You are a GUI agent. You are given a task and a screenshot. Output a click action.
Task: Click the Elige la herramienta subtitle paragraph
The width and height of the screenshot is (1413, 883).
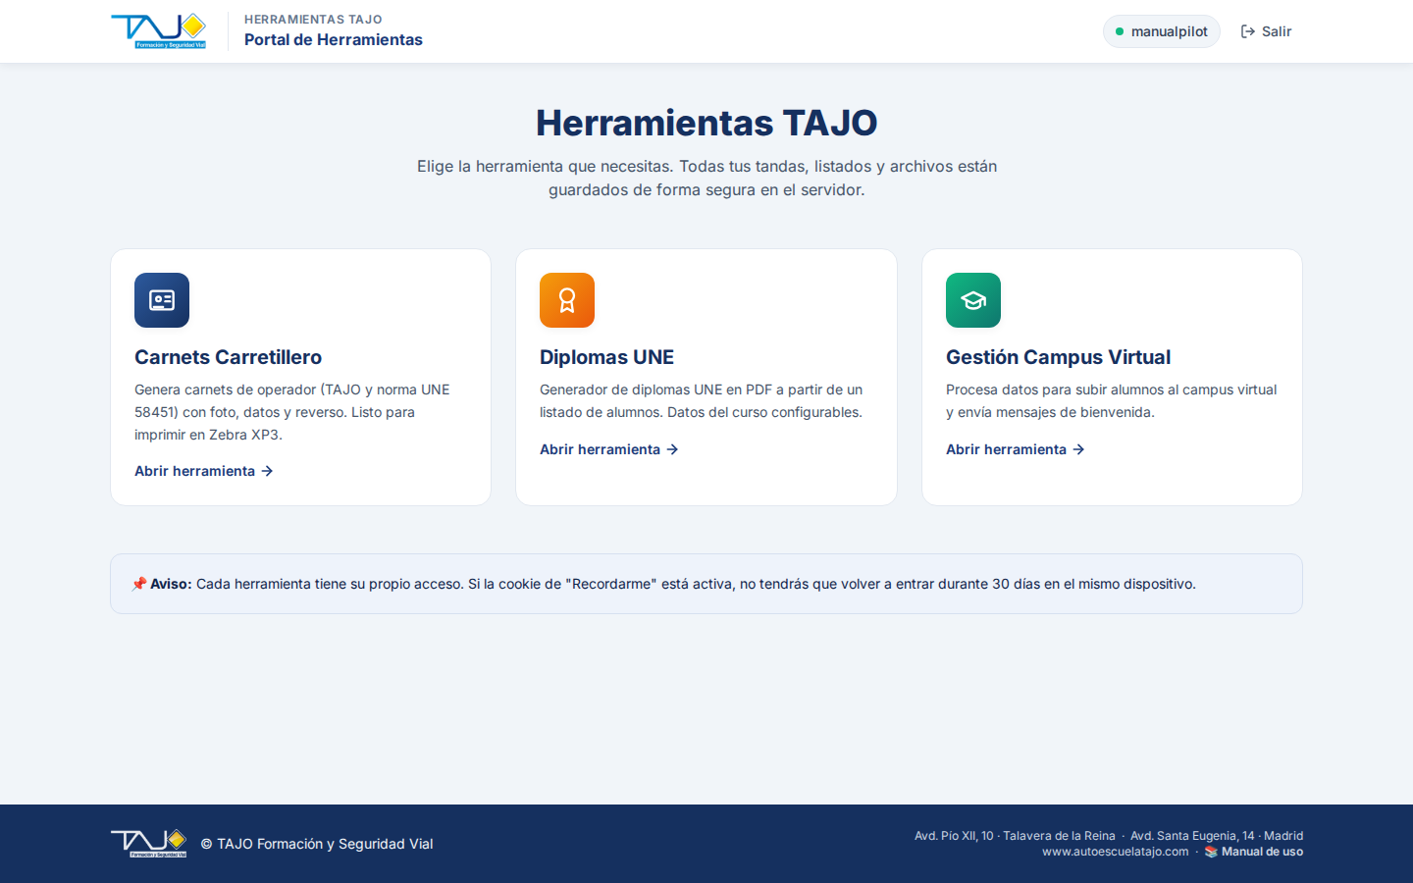pyautogui.click(x=706, y=179)
